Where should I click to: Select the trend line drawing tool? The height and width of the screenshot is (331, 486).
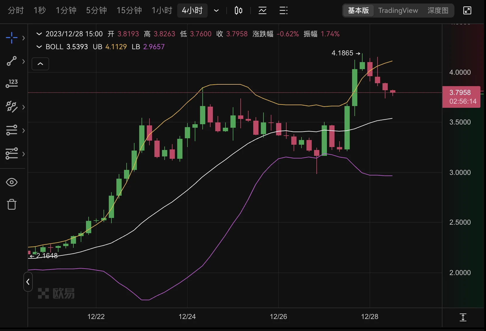pos(12,61)
